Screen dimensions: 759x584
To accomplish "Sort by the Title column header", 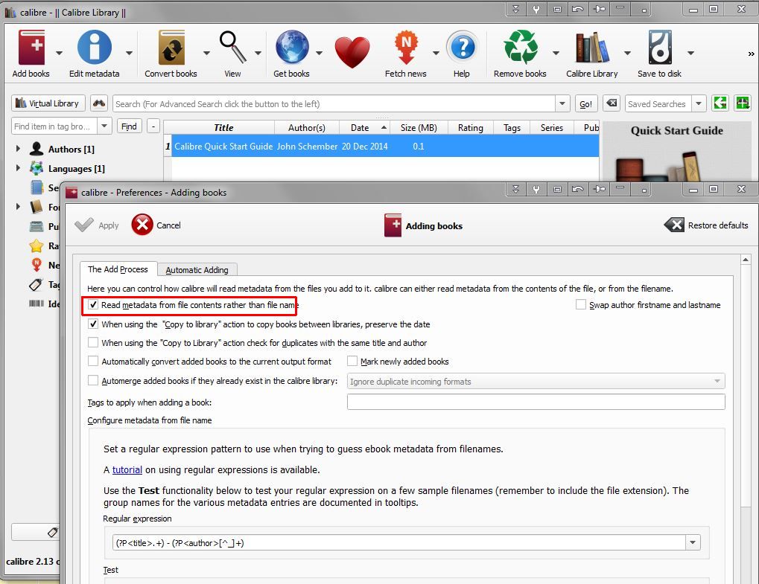I will [x=223, y=128].
